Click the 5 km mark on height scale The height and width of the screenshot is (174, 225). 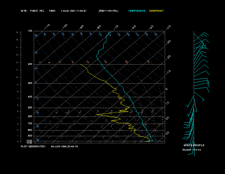click(x=18, y=111)
